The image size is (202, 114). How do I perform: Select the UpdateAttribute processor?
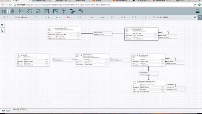(x=92, y=60)
